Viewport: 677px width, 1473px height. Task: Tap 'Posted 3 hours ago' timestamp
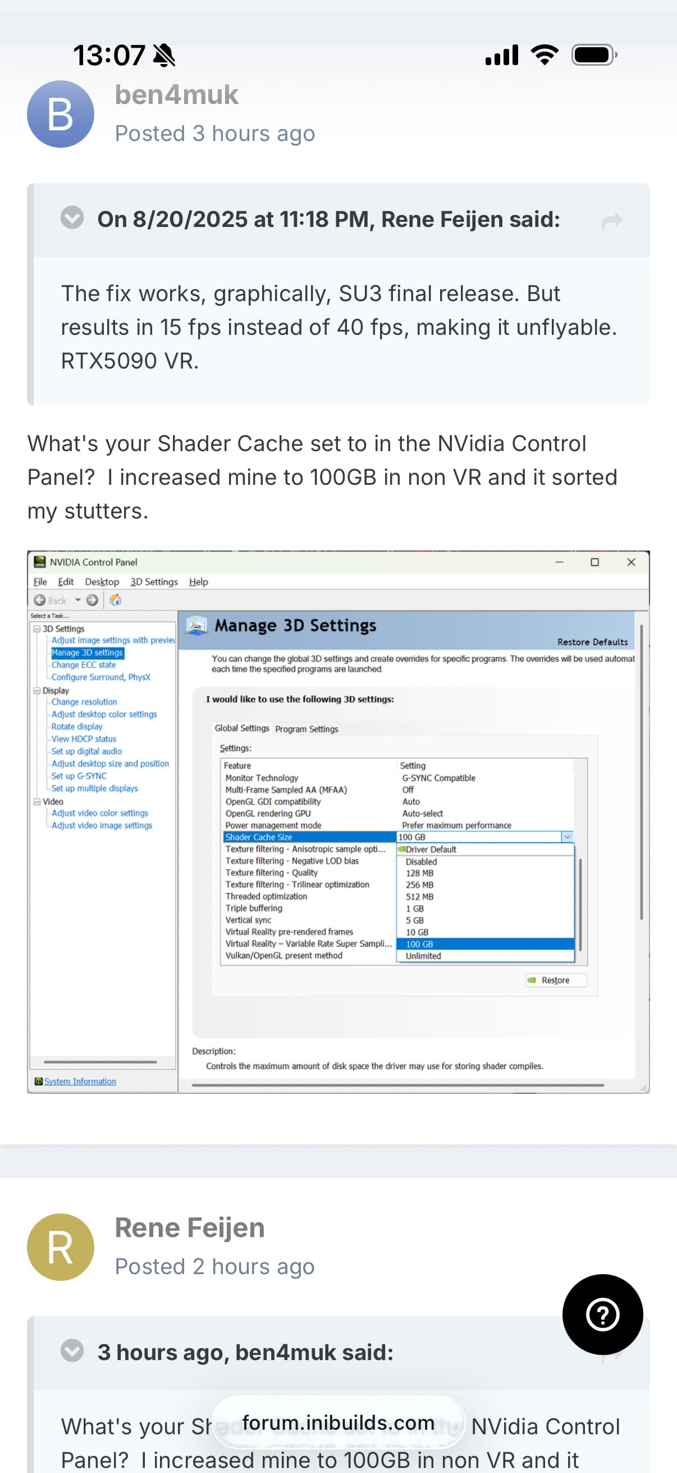click(x=215, y=133)
